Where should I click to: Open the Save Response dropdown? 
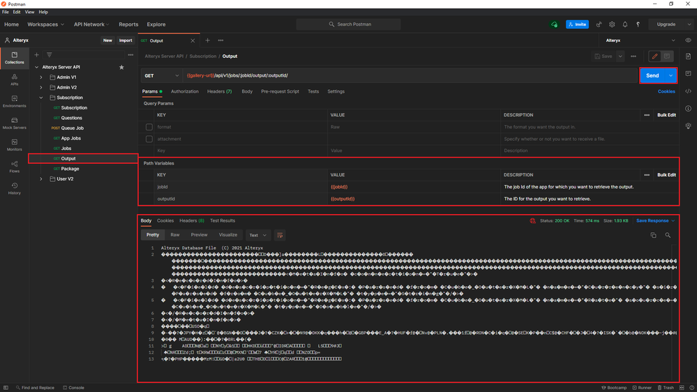(656, 221)
